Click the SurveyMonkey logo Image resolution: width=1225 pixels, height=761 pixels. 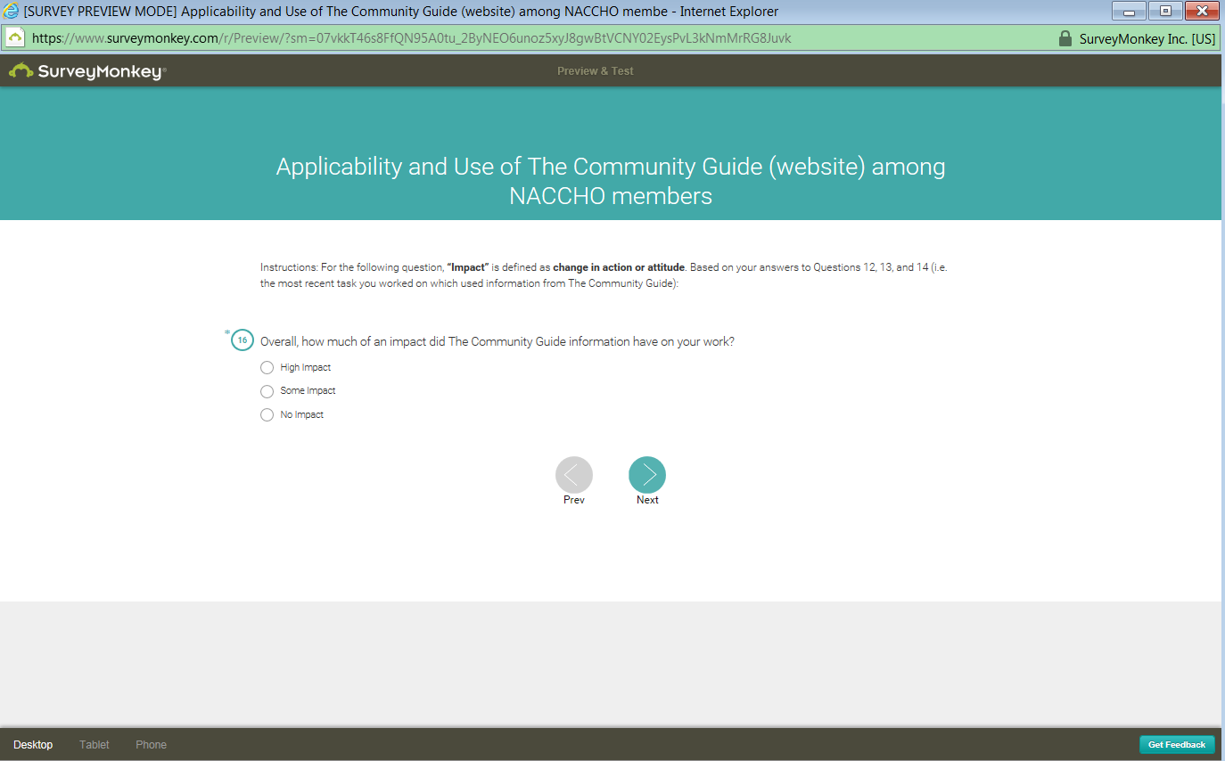pos(87,71)
